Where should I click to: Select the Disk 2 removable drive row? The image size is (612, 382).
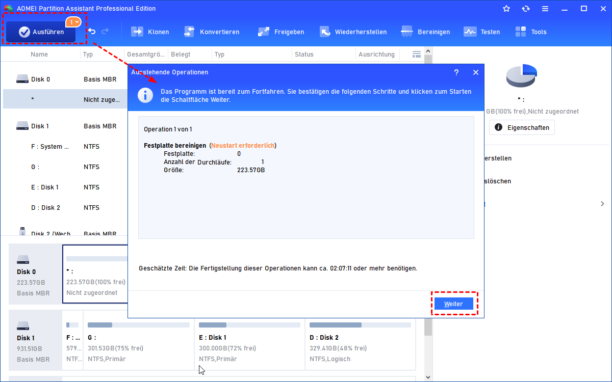[65, 232]
